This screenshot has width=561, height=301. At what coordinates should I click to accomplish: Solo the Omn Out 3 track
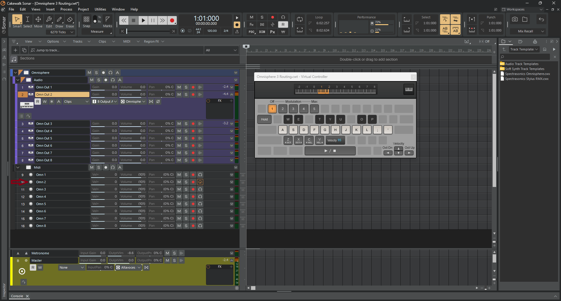click(186, 124)
